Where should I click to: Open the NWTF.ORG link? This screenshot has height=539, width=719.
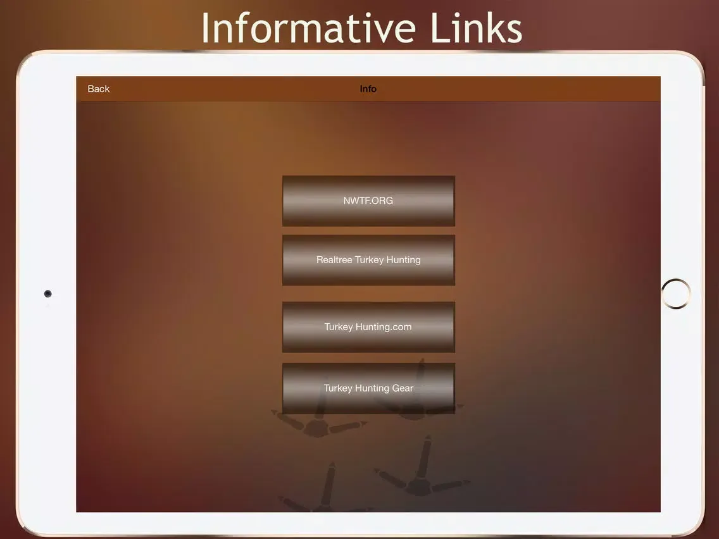click(x=368, y=201)
